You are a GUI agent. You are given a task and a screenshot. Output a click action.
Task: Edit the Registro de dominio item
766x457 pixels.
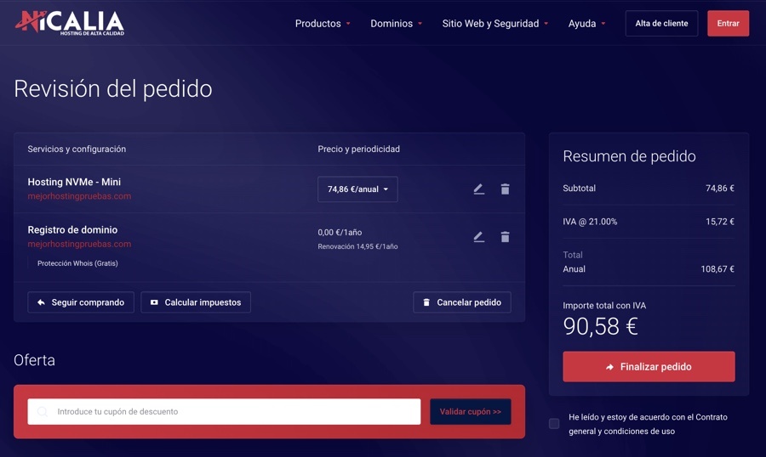tap(478, 237)
